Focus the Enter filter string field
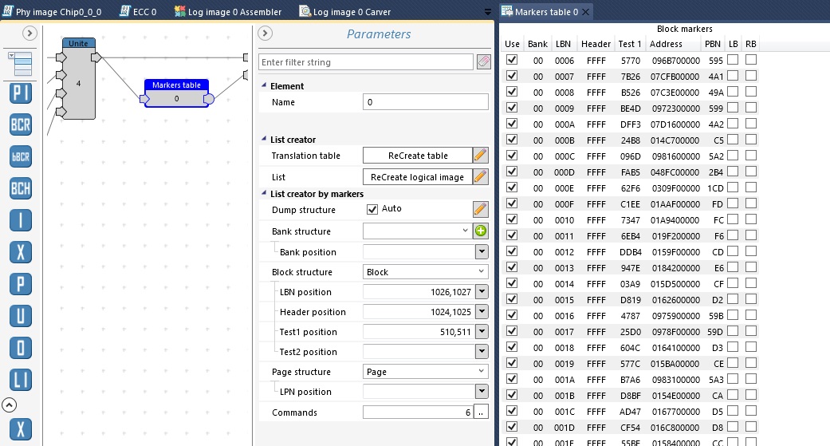The width and height of the screenshot is (830, 446). (366, 62)
